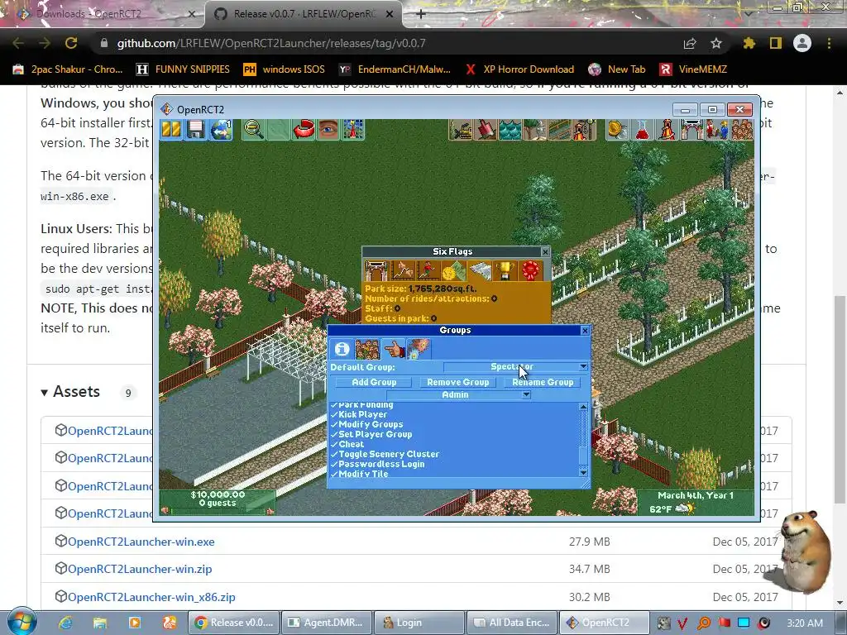Close the Six Flags park window

coord(545,251)
